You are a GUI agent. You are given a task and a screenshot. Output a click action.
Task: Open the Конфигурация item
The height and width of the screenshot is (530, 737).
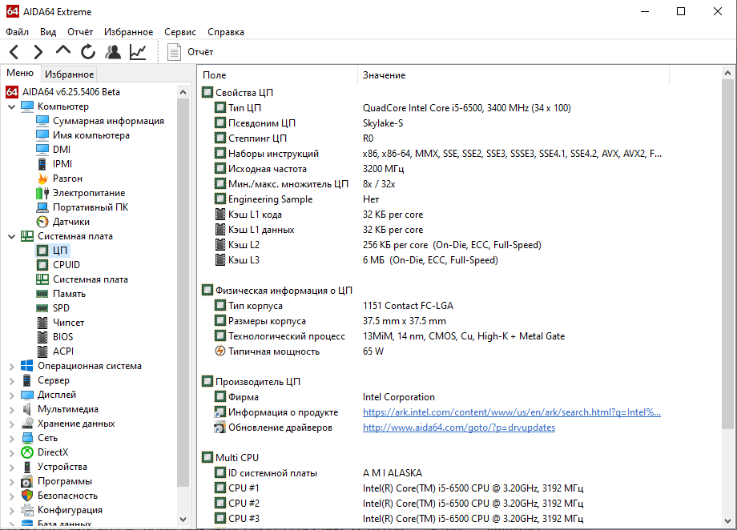click(70, 510)
